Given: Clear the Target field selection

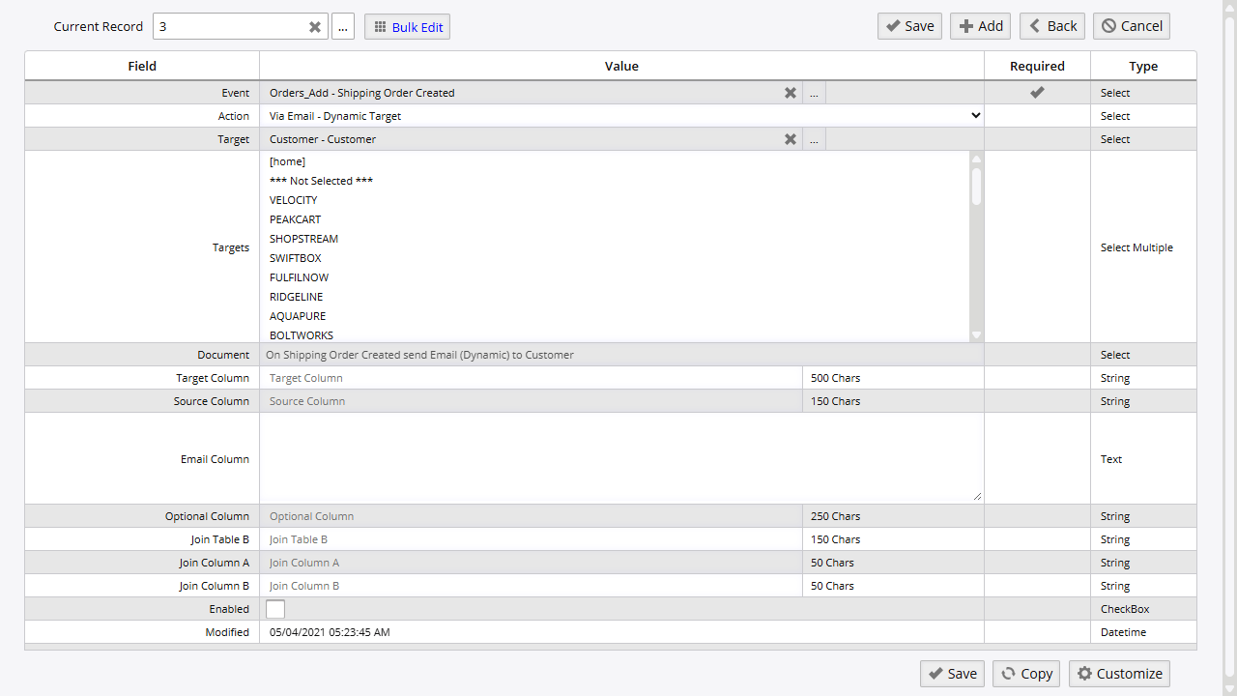Looking at the screenshot, I should pyautogui.click(x=790, y=139).
